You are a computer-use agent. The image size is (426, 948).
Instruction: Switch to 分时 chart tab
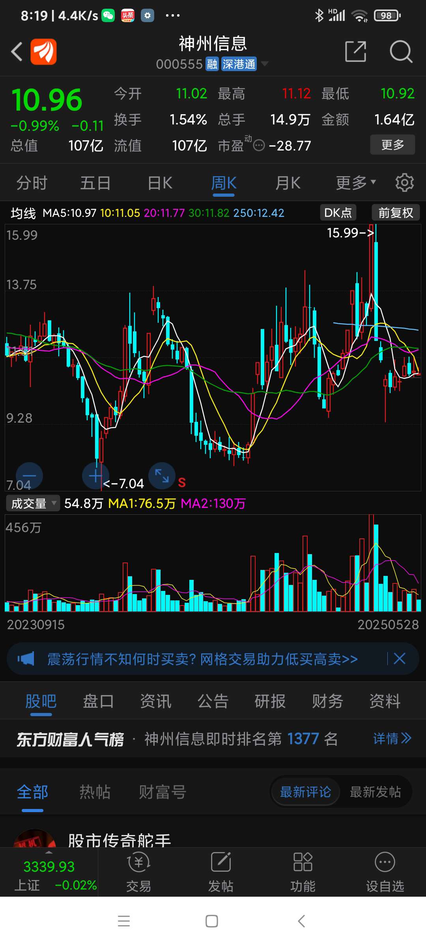(32, 183)
